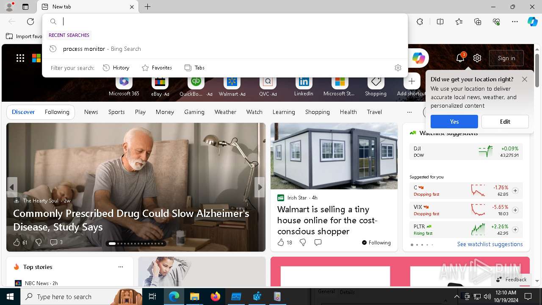Screen dimensions: 542x305
Task: Open Firefox from the taskbar
Action: click(216, 297)
